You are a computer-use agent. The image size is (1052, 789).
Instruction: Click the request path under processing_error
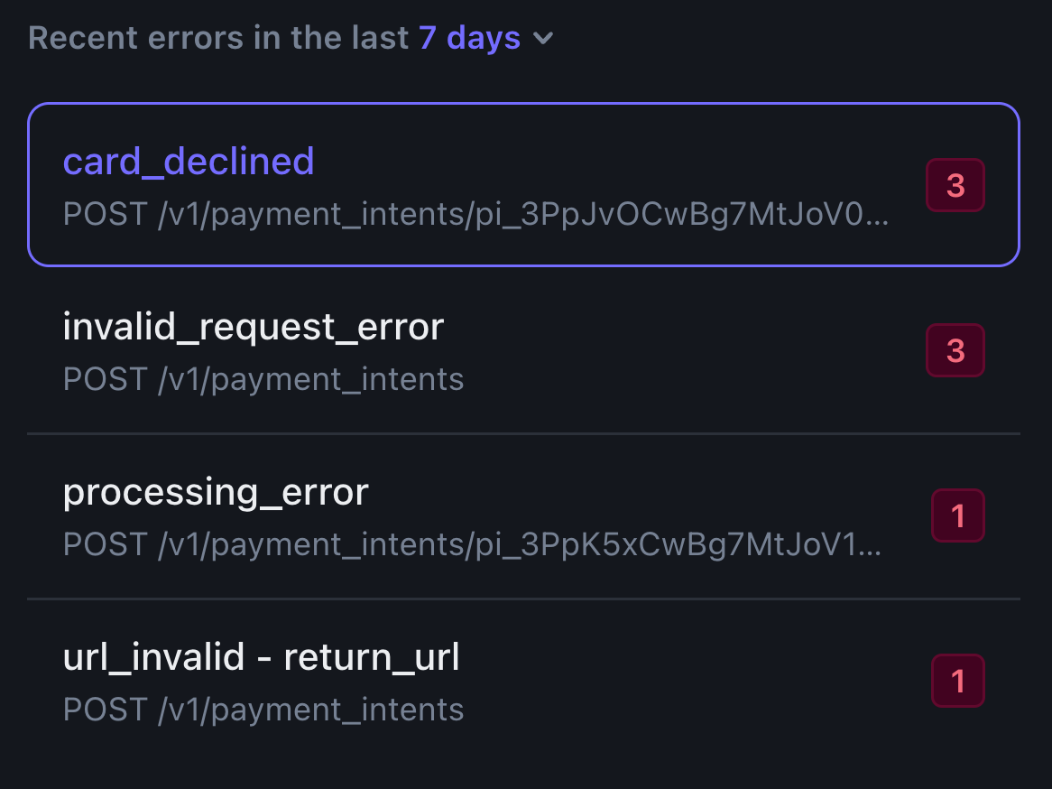(469, 544)
